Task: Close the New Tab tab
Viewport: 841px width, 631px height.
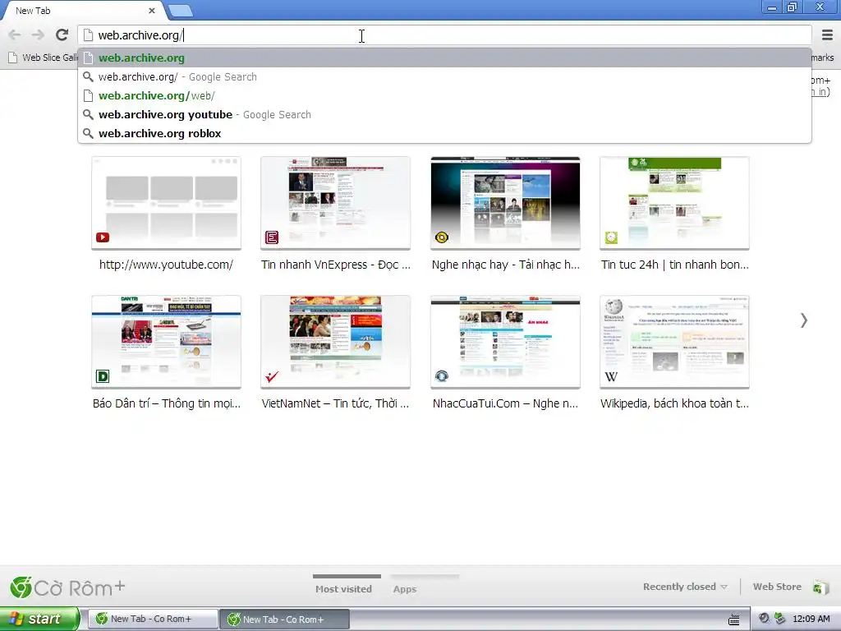Action: coord(152,10)
